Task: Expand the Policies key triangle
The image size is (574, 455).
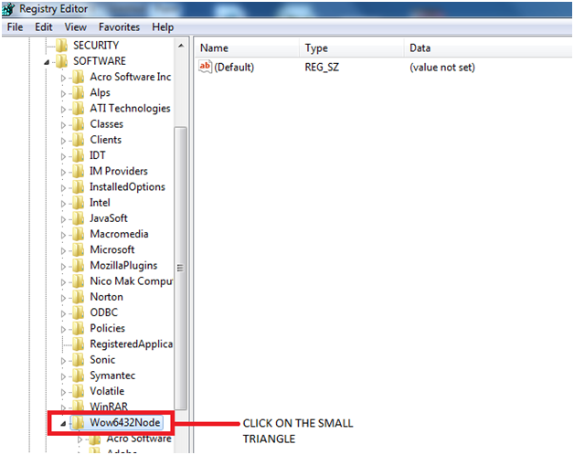Action: [64, 329]
